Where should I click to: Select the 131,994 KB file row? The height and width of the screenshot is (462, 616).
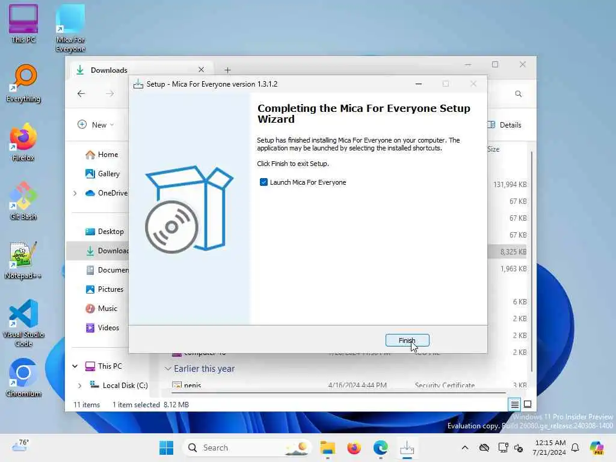tap(509, 184)
